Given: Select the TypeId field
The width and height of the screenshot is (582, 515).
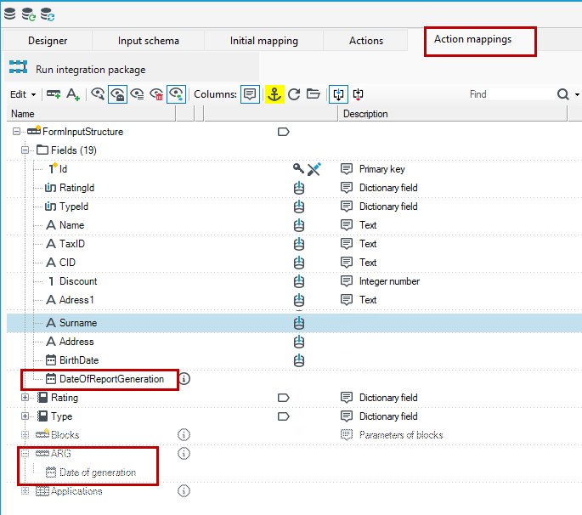Looking at the screenshot, I should tap(74, 206).
